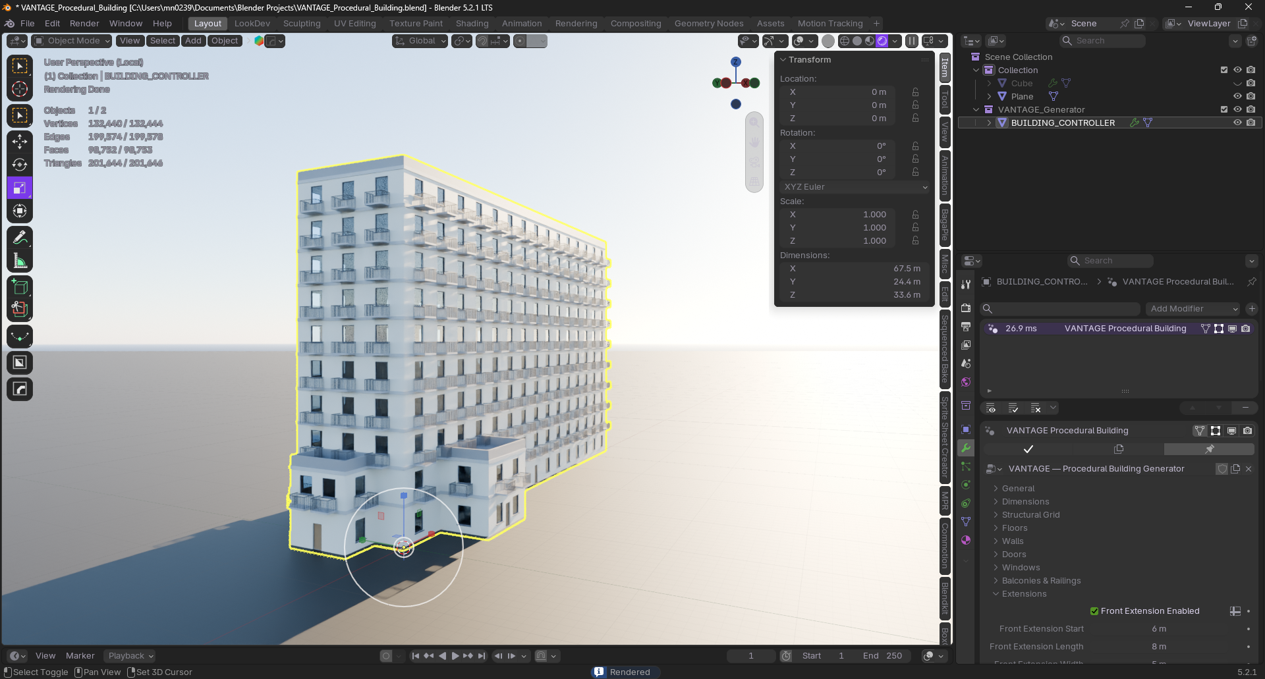The width and height of the screenshot is (1265, 679).
Task: Open the timeline Playback menu button
Action: 130,656
